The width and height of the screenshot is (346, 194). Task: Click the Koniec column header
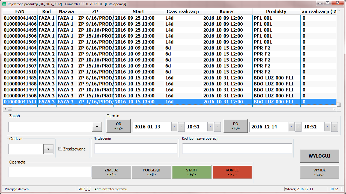point(227,11)
